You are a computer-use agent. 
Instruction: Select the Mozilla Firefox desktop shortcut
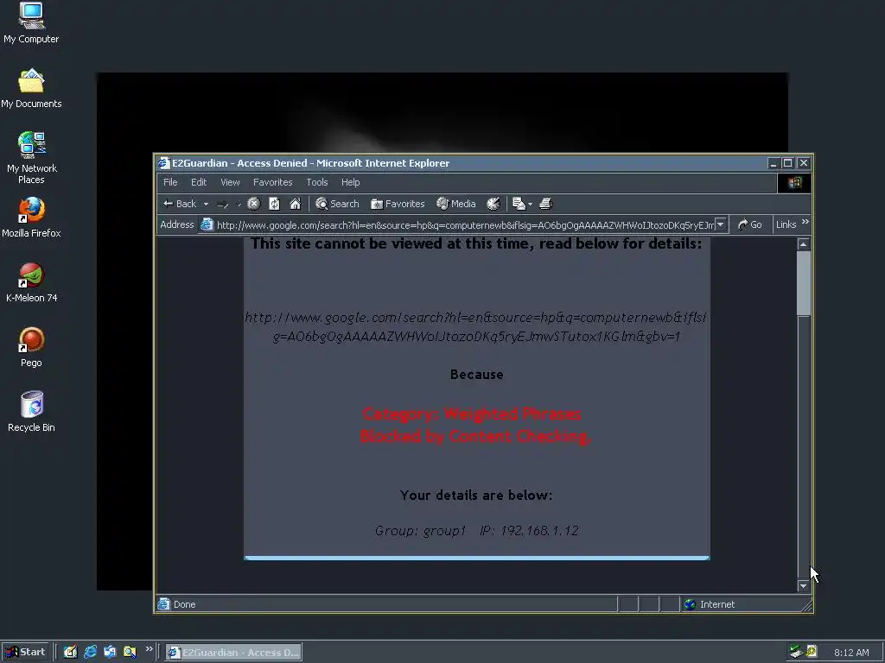point(31,218)
